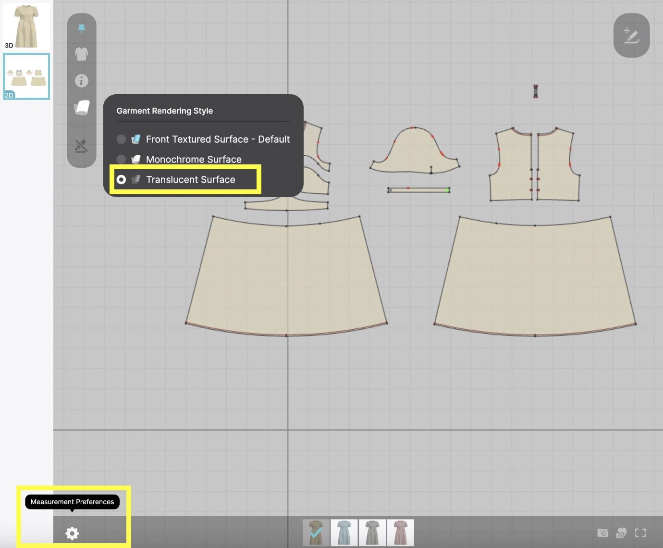The height and width of the screenshot is (548, 663).
Task: Take a screenshot with the camera icon
Action: click(603, 533)
